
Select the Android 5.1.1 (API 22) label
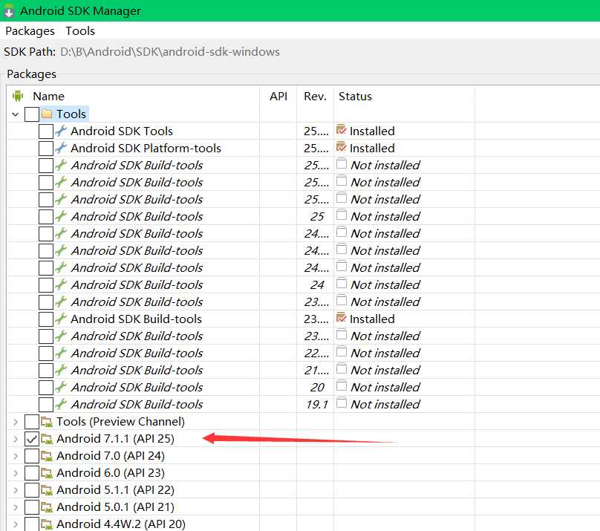click(115, 490)
